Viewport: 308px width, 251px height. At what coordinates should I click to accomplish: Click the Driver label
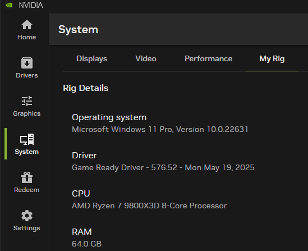84,156
